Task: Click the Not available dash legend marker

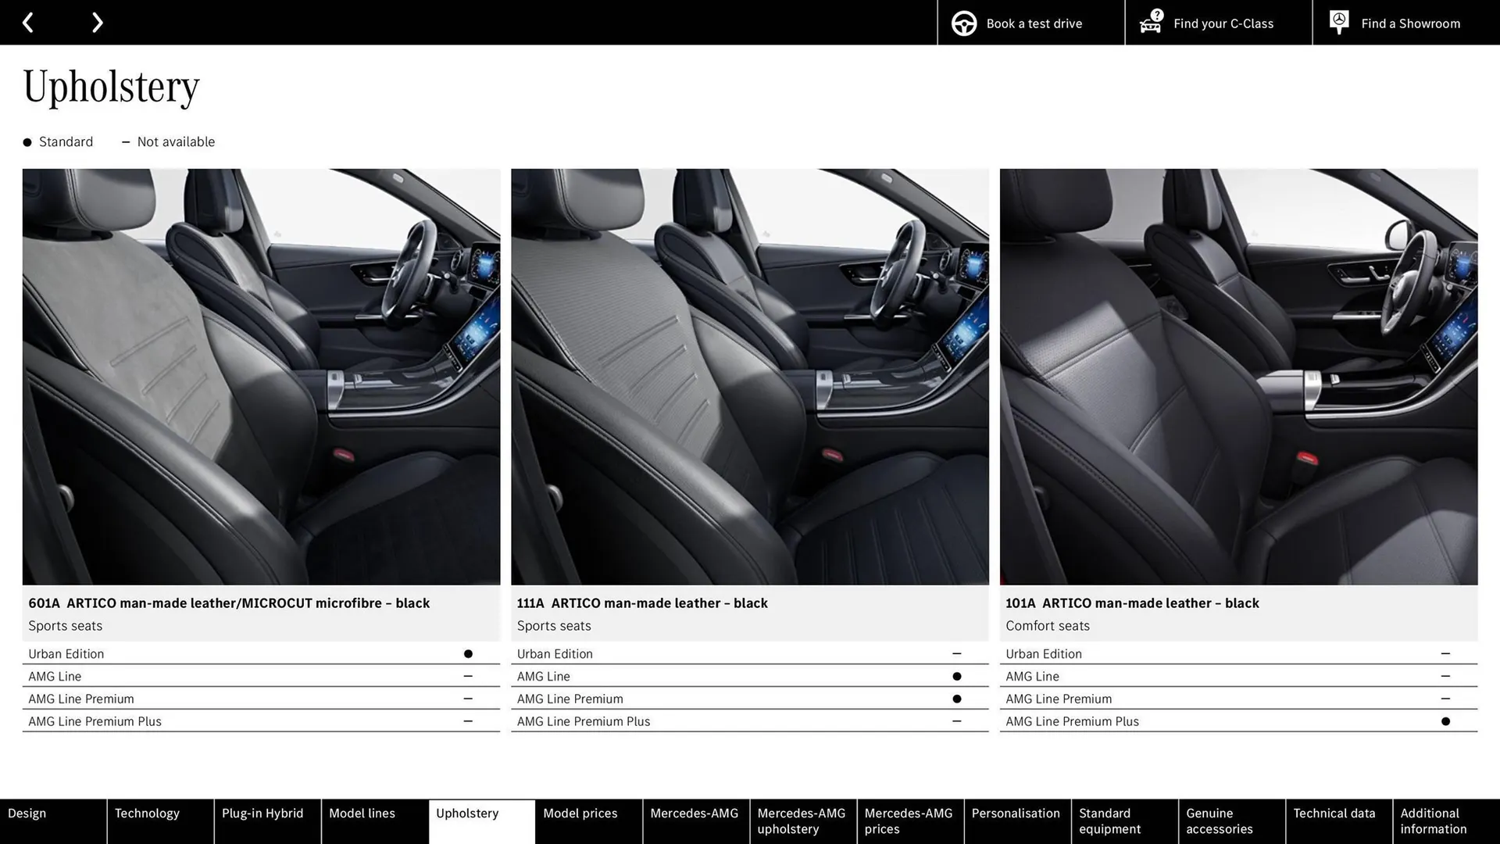Action: pyautogui.click(x=126, y=141)
